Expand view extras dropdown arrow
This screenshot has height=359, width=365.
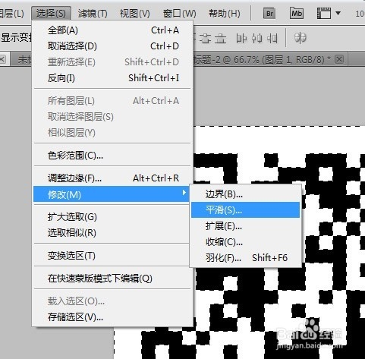(x=338, y=13)
